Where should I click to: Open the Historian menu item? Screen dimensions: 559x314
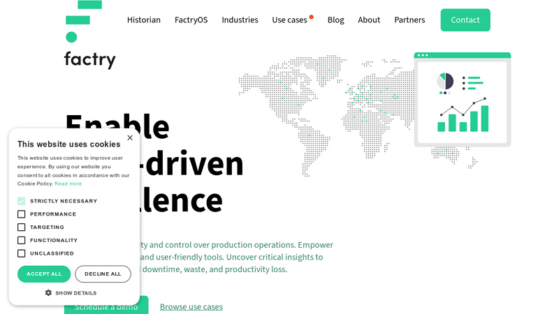(144, 20)
